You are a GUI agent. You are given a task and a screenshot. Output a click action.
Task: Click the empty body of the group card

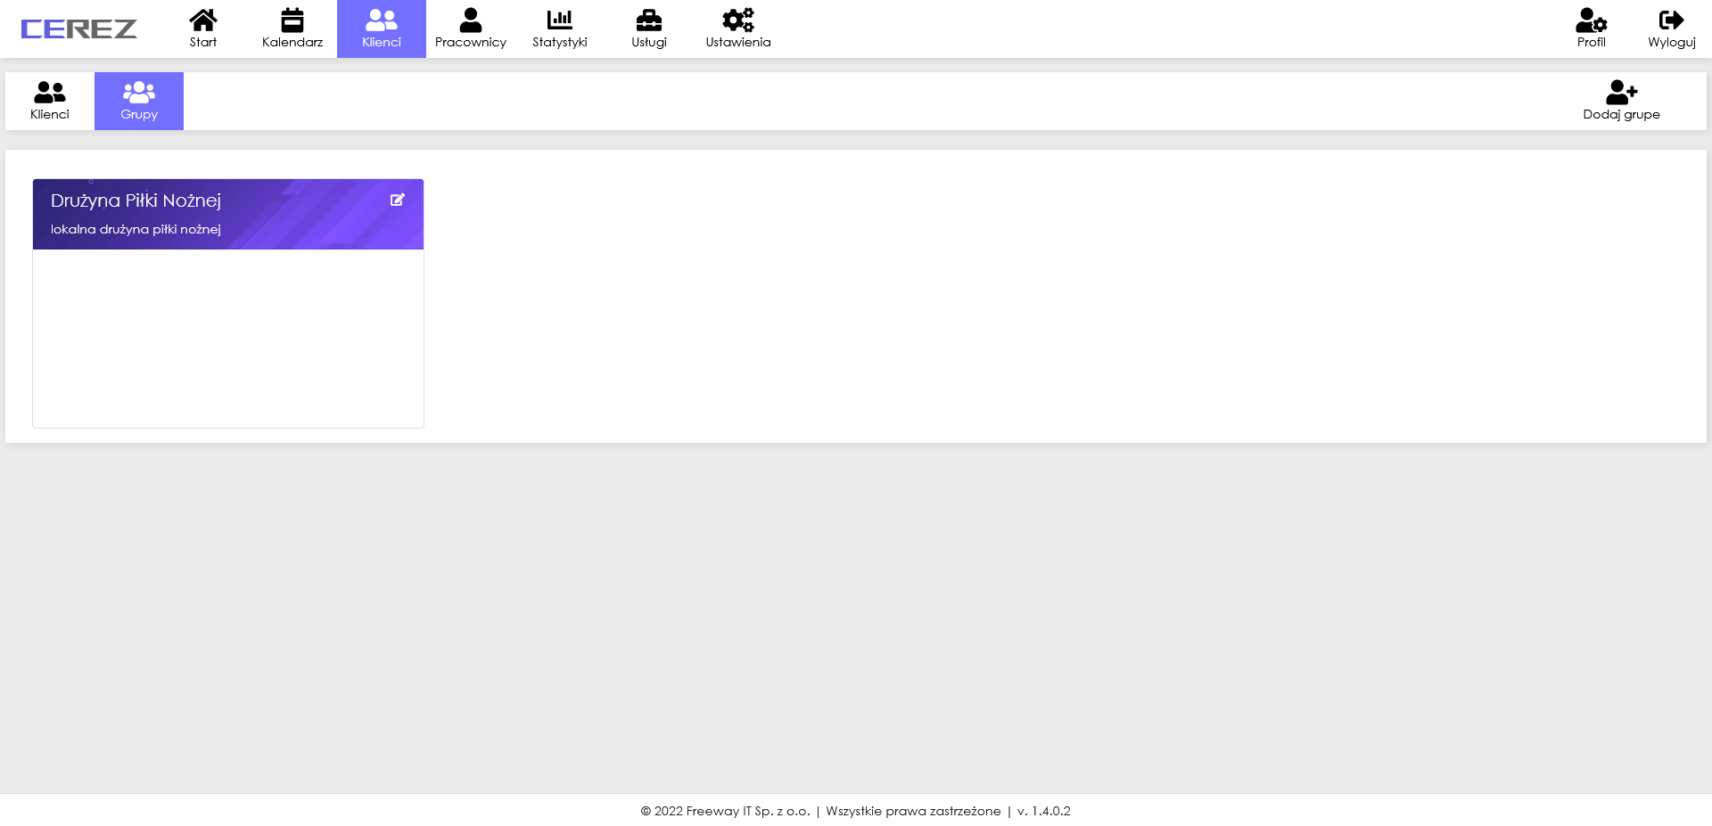(x=228, y=339)
